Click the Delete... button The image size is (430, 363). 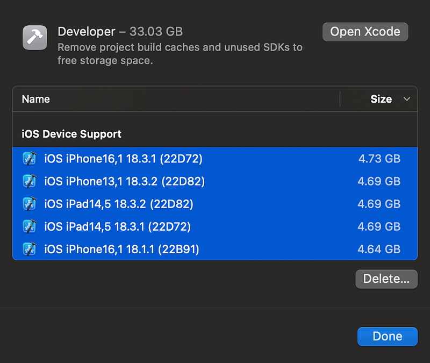386,279
